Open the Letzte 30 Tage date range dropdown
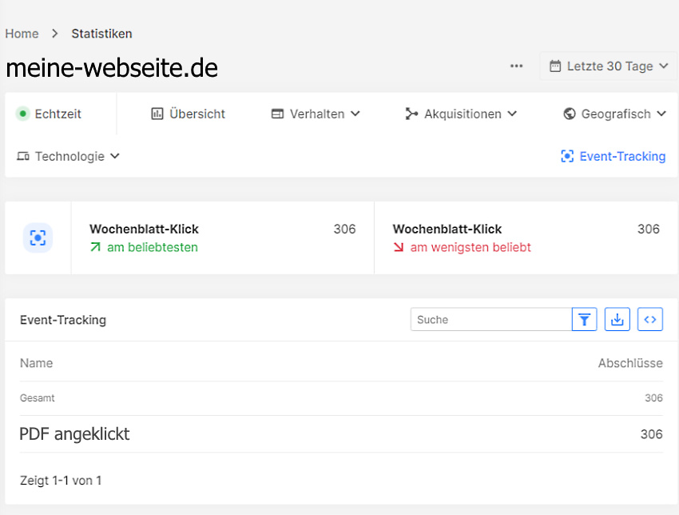 [609, 66]
